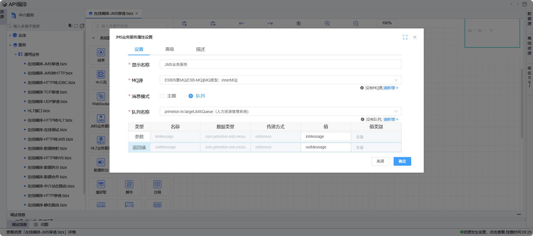Switch to the 高级 tab
Image resolution: width=533 pixels, height=236 pixels.
(x=170, y=49)
